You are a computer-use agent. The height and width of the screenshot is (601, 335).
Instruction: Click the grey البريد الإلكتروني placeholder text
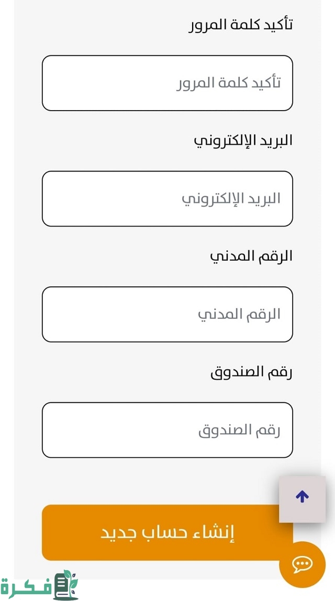[231, 199]
